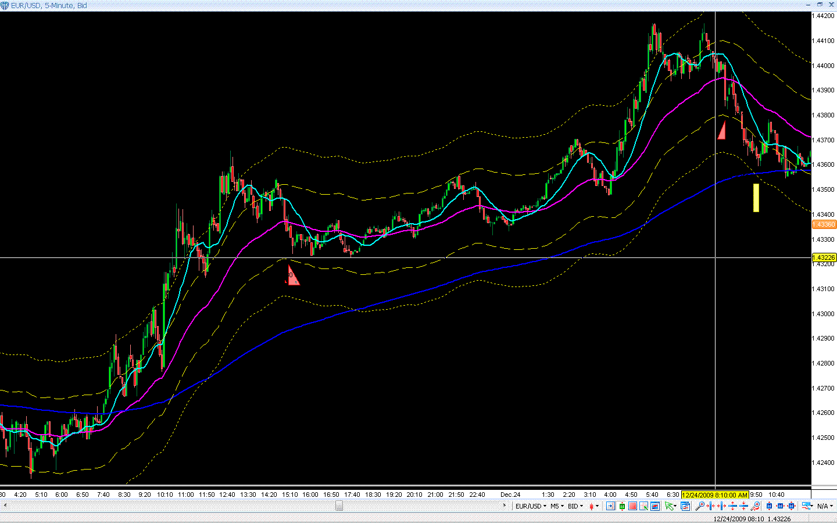Click the expand horizontally arrows icon
Viewport: 837px width, 523px height.
tap(721, 506)
